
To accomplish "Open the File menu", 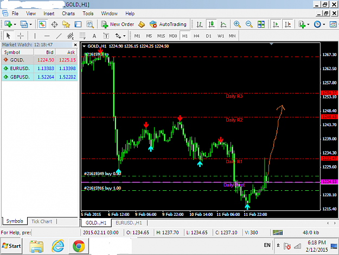I will point(15,14).
